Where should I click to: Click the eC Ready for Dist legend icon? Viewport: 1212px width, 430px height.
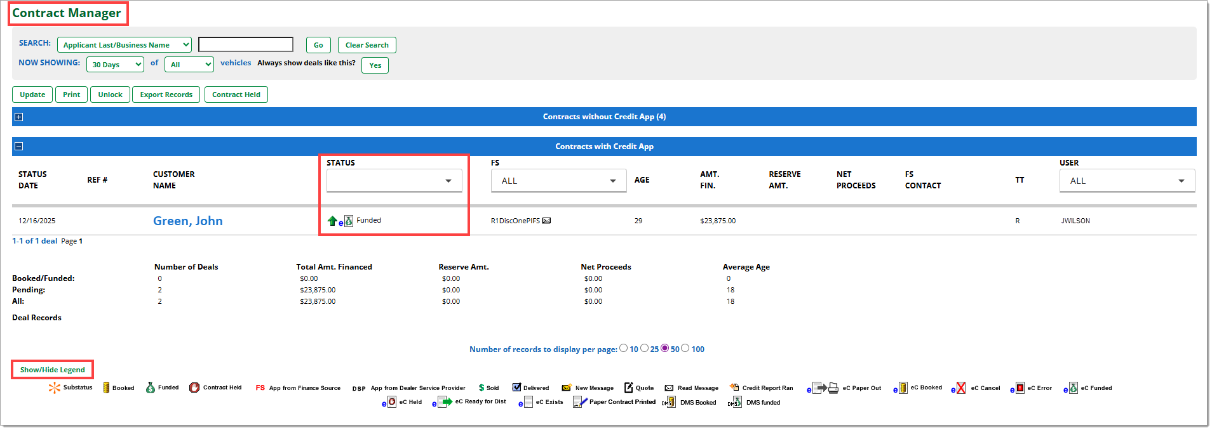(443, 402)
